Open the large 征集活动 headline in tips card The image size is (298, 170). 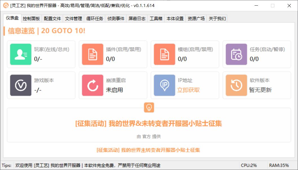pos(149,124)
